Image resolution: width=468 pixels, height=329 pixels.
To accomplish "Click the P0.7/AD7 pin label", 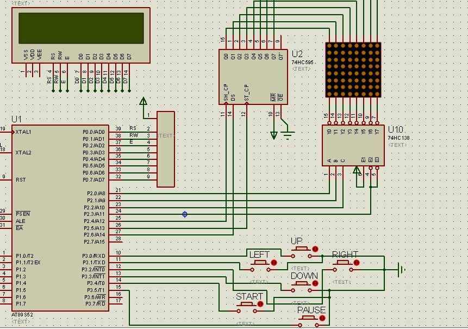I will point(93,179).
